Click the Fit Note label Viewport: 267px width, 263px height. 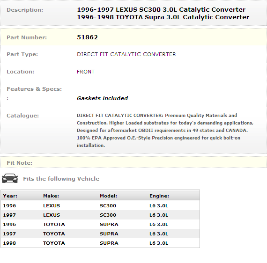[19, 163]
